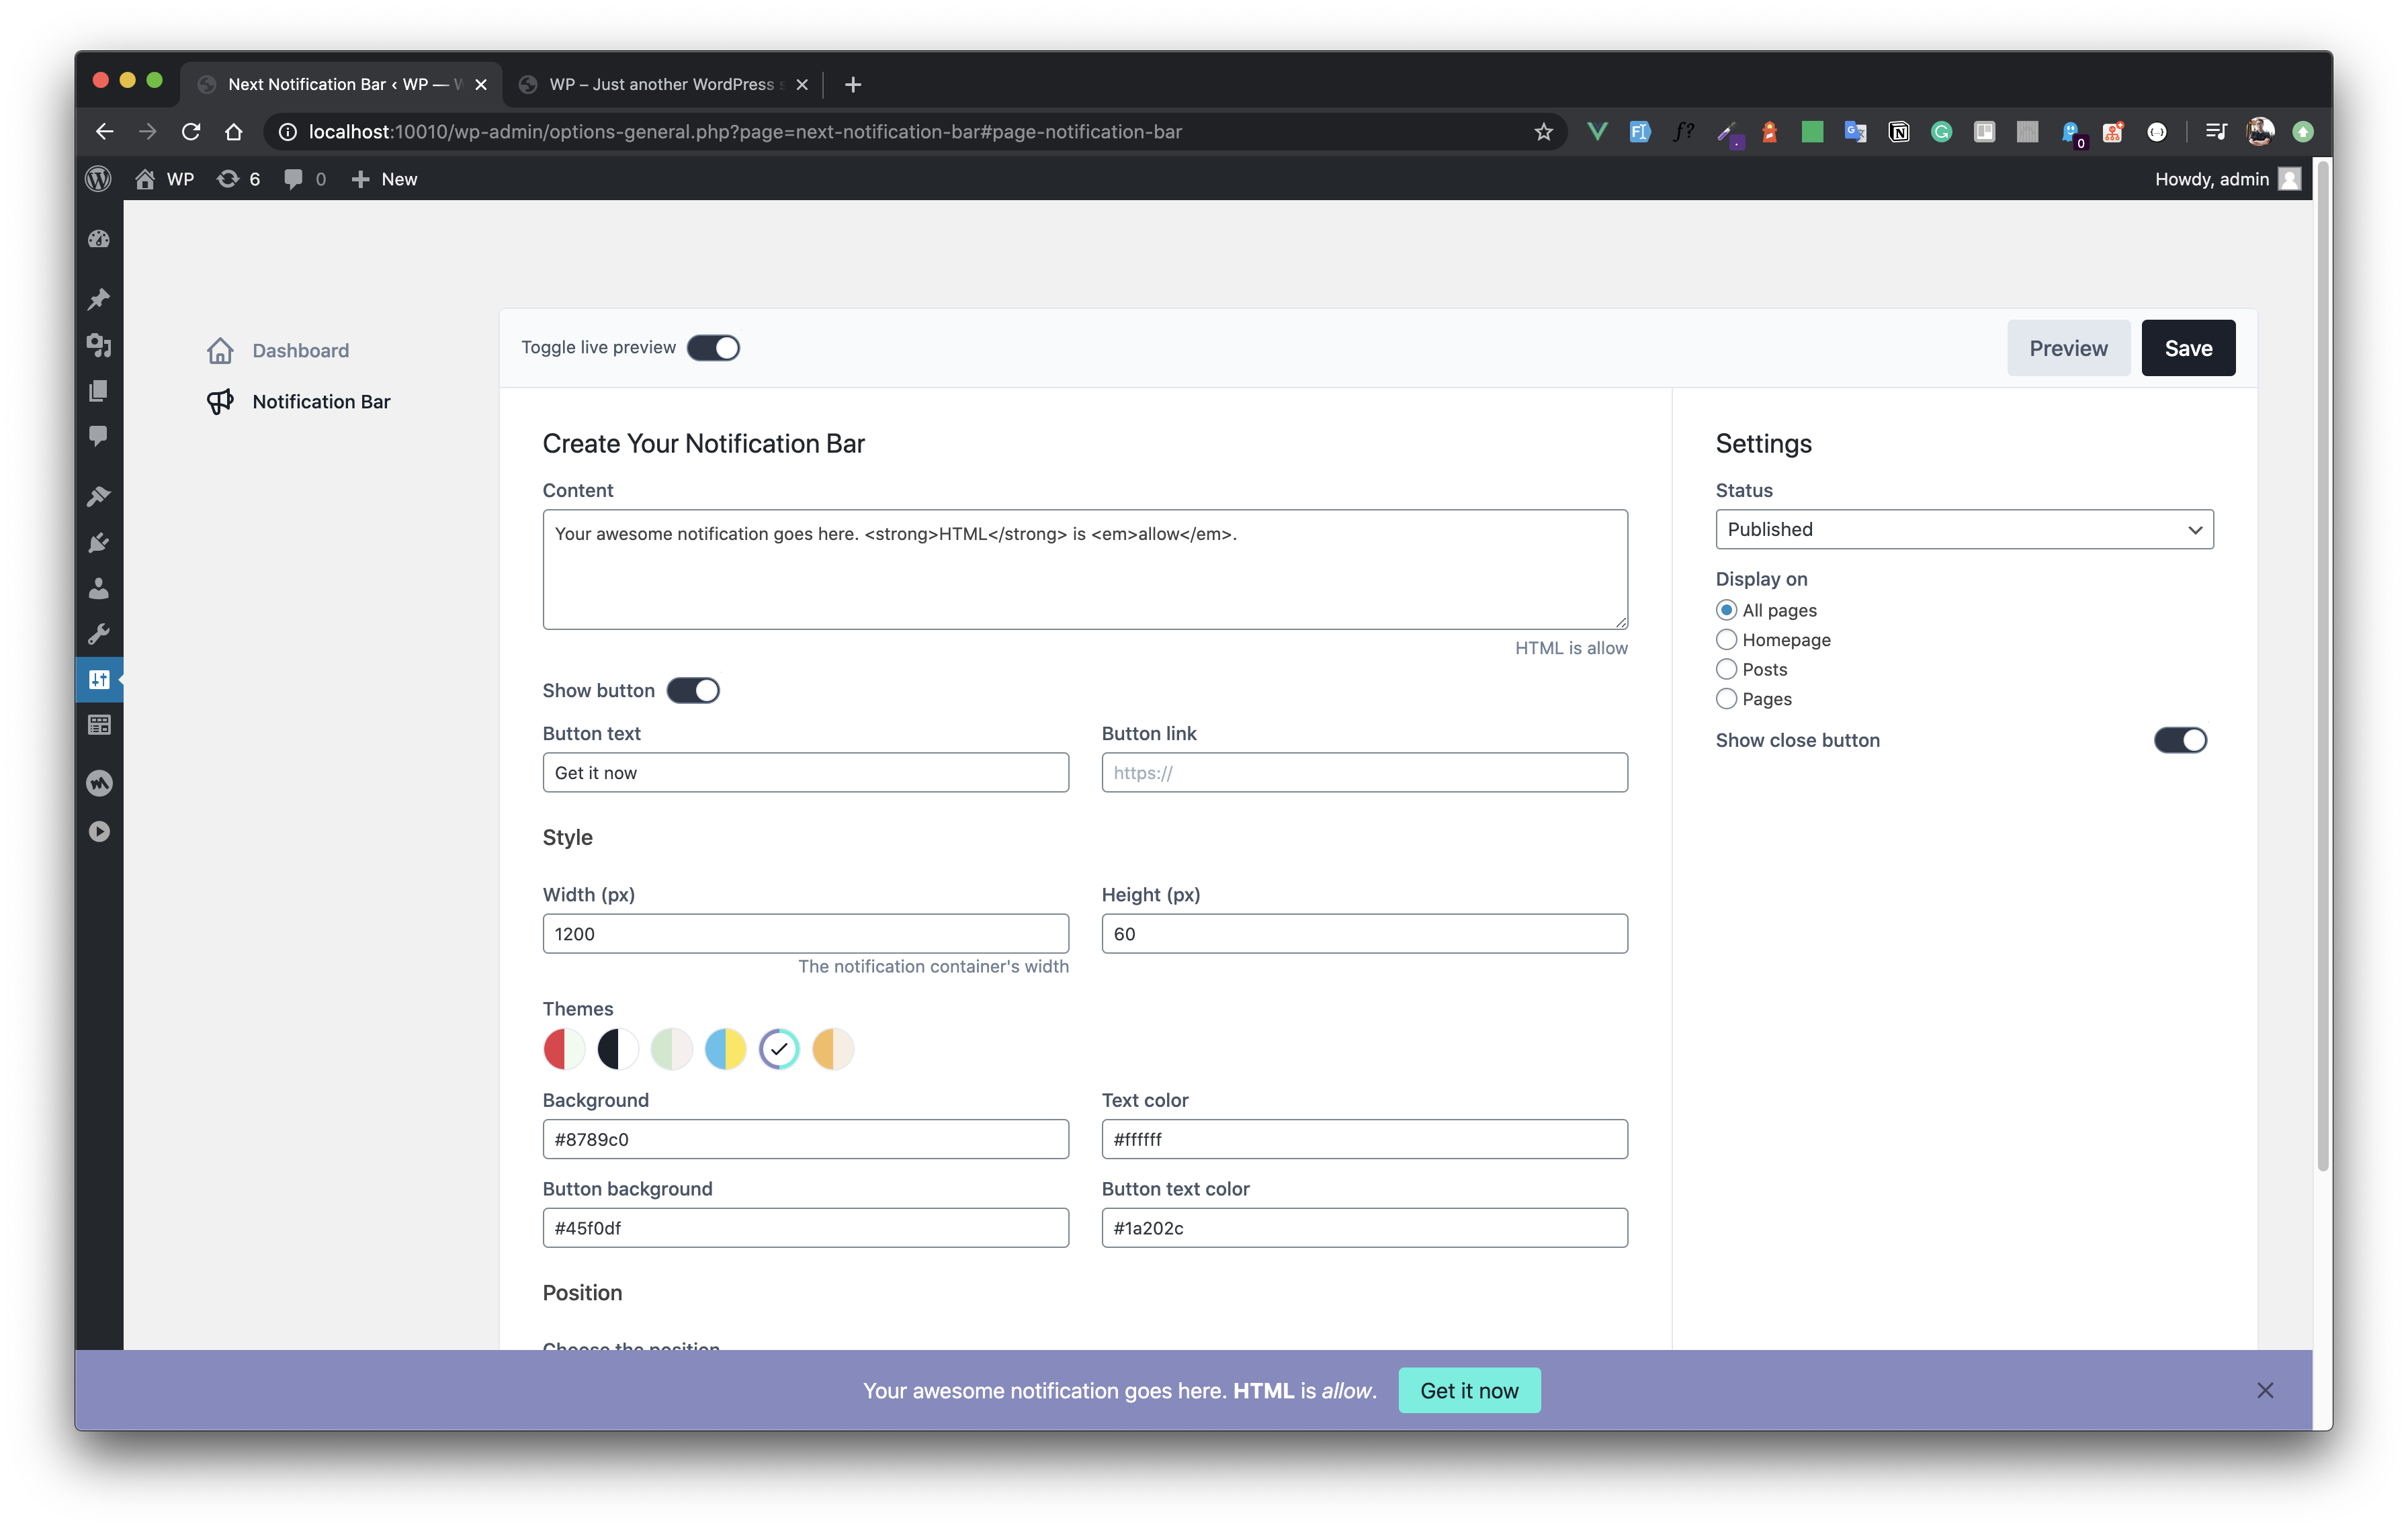Go back with the browser back arrow
Image resolution: width=2408 pixels, height=1530 pixels.
click(x=104, y=132)
